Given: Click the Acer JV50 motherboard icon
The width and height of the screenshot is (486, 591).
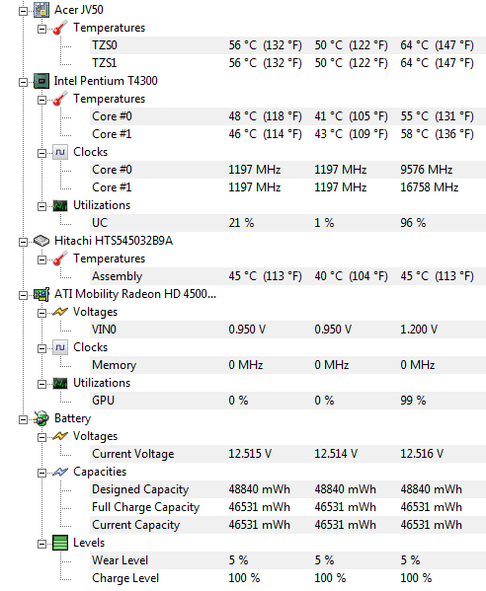Looking at the screenshot, I should tap(41, 10).
